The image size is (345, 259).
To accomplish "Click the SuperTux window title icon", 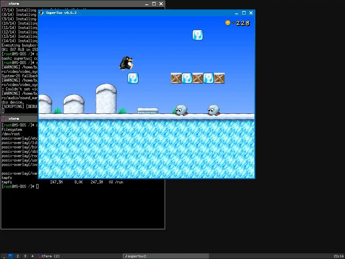I will pyautogui.click(x=41, y=13).
